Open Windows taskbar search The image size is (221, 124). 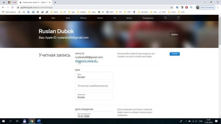click(x=10, y=121)
